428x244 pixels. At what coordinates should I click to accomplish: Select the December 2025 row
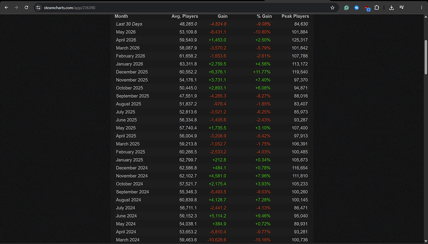point(212,72)
